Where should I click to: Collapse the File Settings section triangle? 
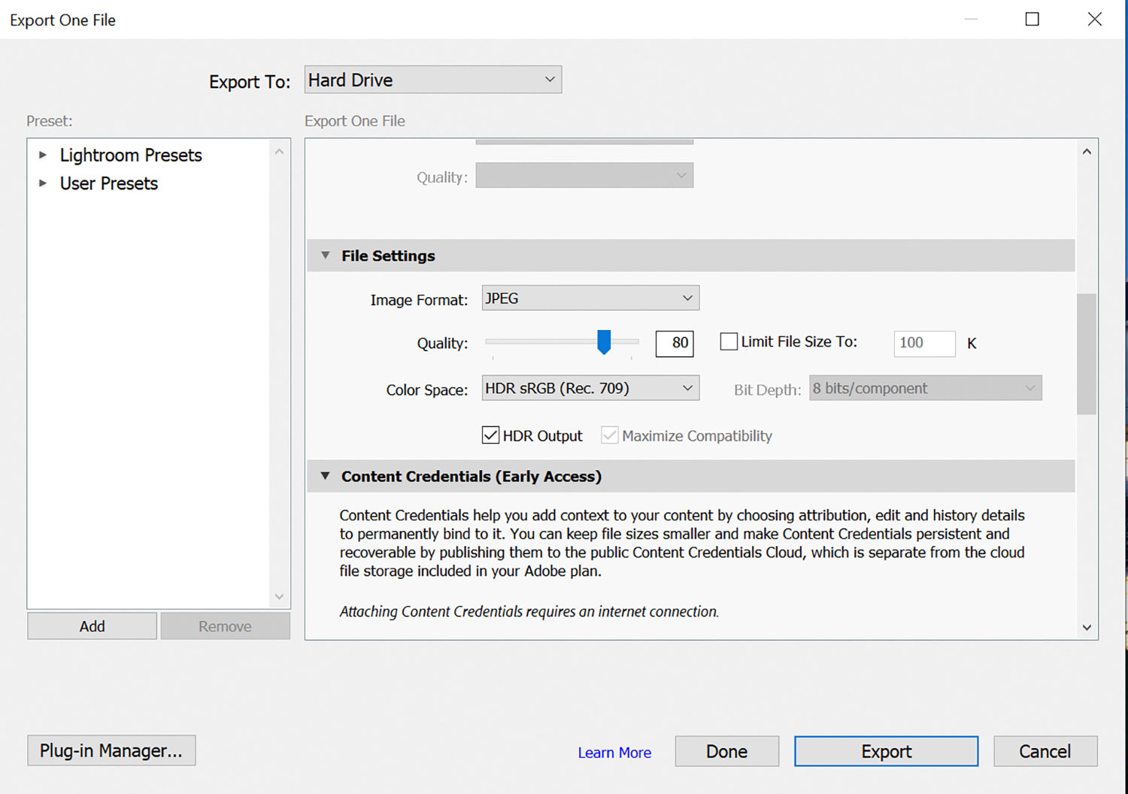point(326,256)
